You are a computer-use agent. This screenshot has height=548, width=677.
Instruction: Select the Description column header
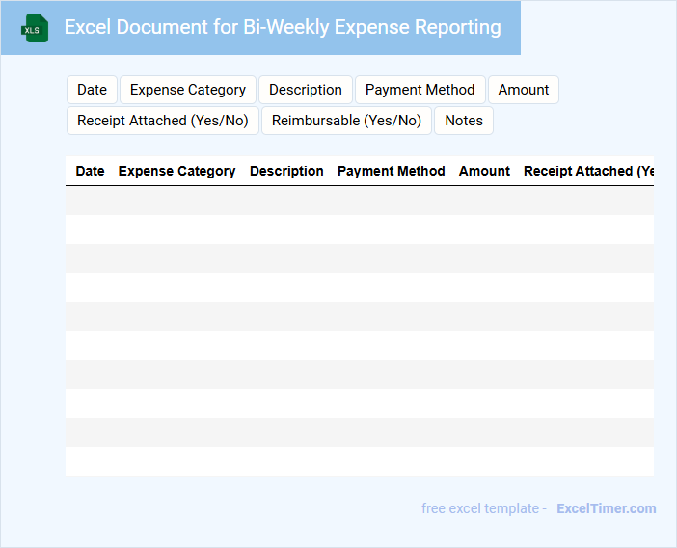(x=286, y=171)
